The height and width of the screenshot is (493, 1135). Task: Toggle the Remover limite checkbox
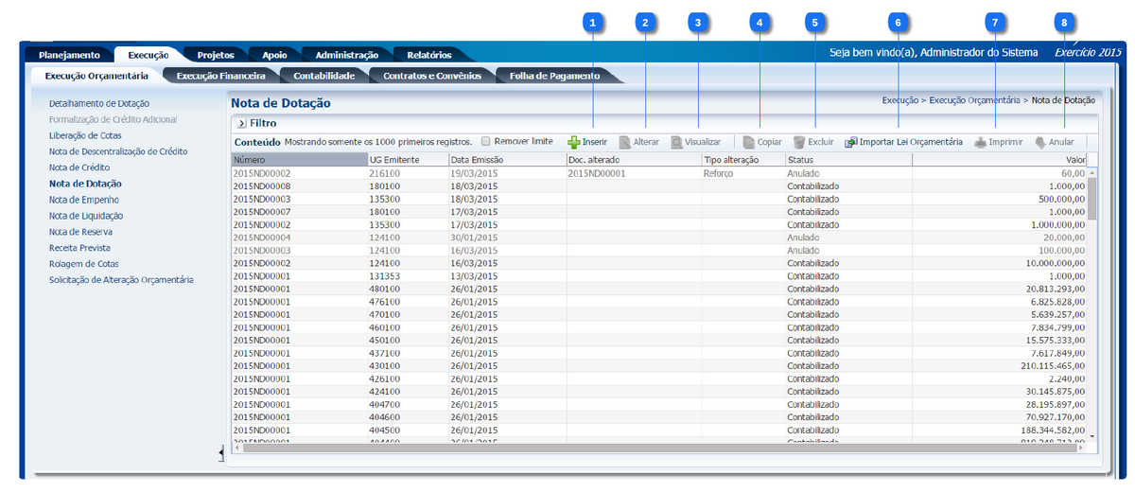tap(487, 141)
